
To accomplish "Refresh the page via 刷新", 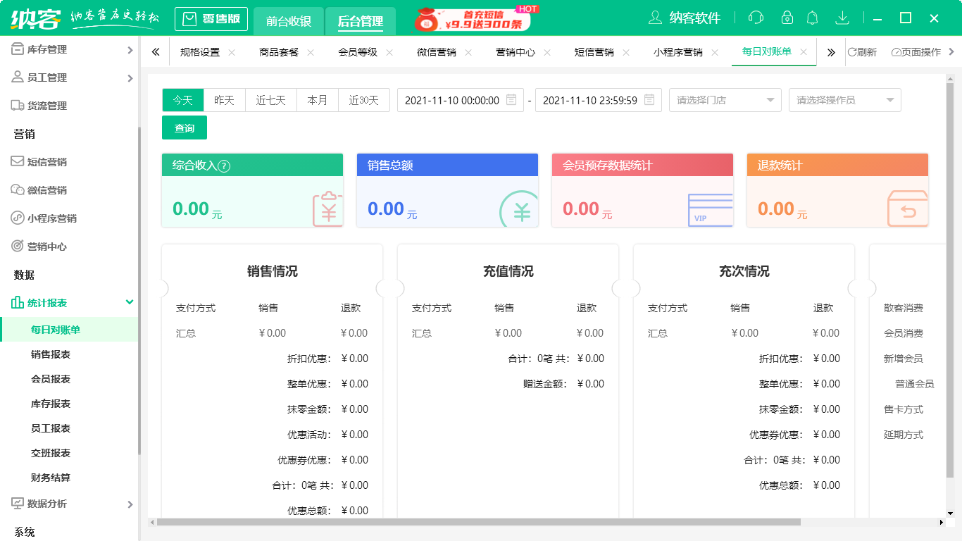I will [x=862, y=51].
